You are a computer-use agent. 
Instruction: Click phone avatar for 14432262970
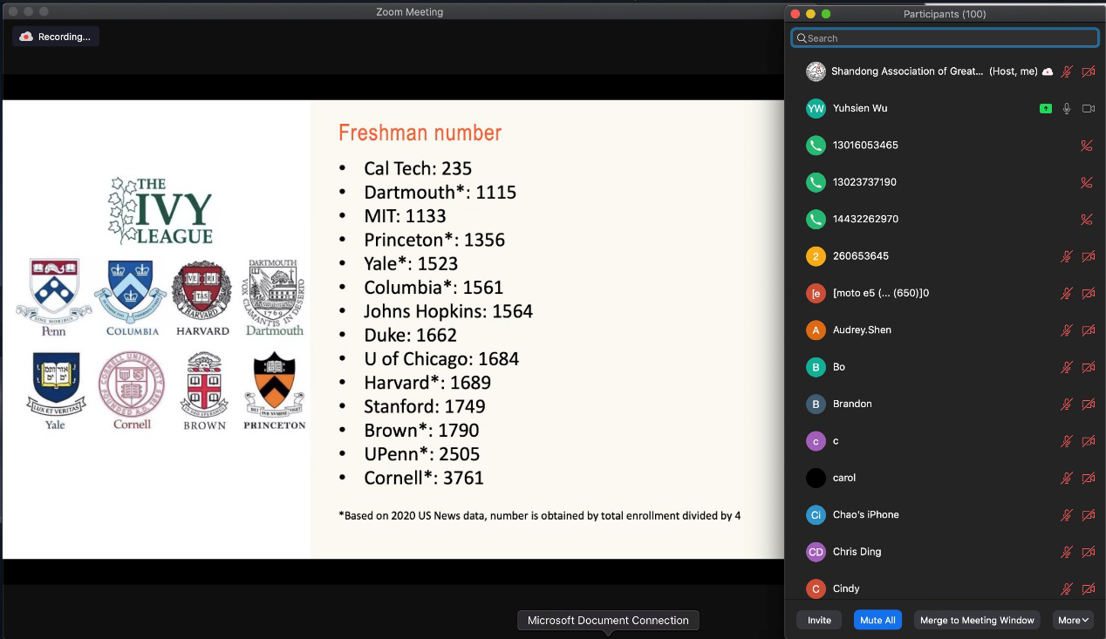[816, 219]
